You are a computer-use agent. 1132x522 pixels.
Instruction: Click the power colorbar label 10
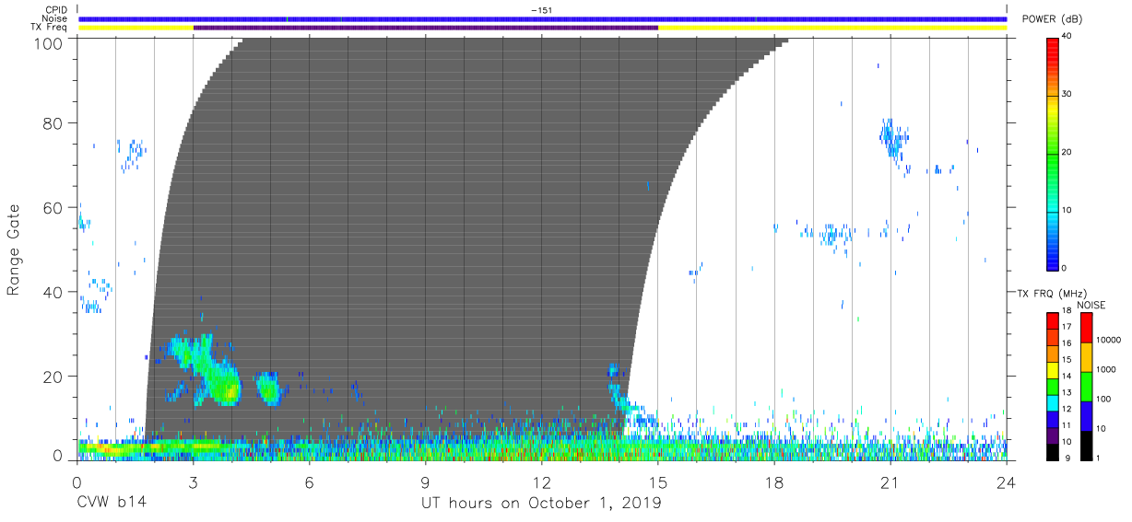tap(1068, 210)
